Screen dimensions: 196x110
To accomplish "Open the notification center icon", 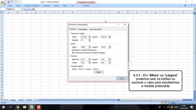I will [192, 107].
